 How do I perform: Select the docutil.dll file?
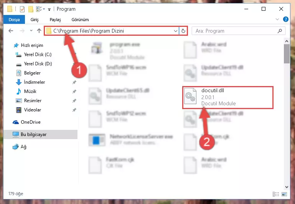pos(228,97)
